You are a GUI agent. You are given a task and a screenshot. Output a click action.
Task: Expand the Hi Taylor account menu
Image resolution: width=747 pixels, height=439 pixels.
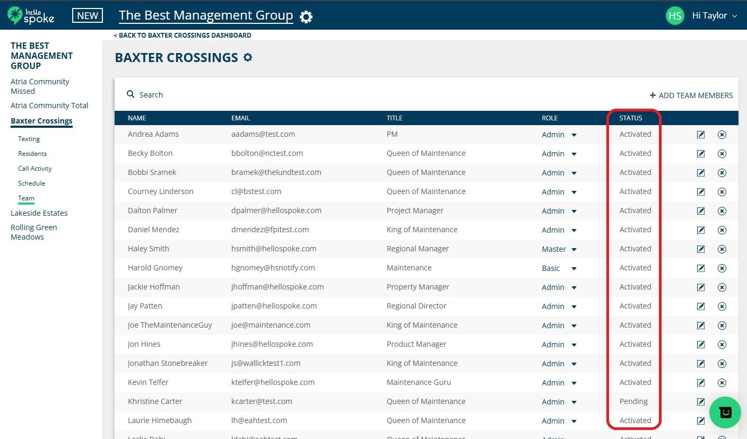coord(714,16)
